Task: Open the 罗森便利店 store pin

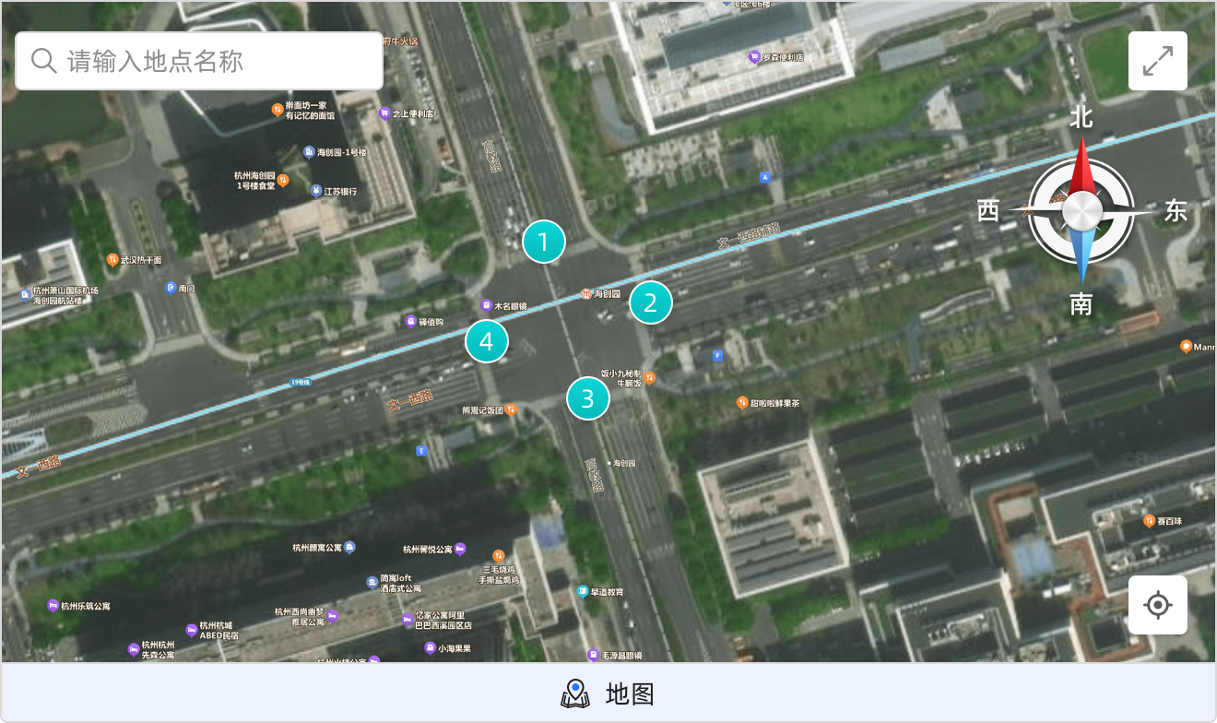Action: tap(754, 57)
